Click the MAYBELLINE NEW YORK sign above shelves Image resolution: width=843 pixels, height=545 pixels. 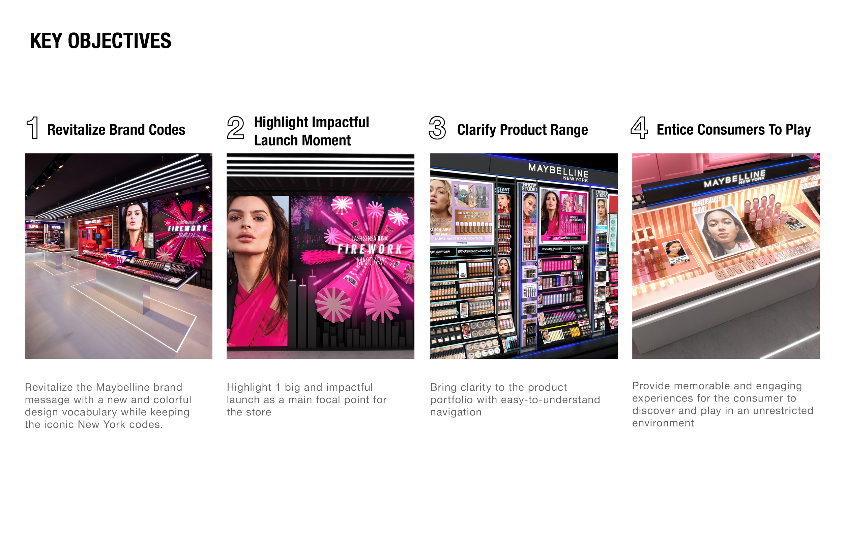558,172
